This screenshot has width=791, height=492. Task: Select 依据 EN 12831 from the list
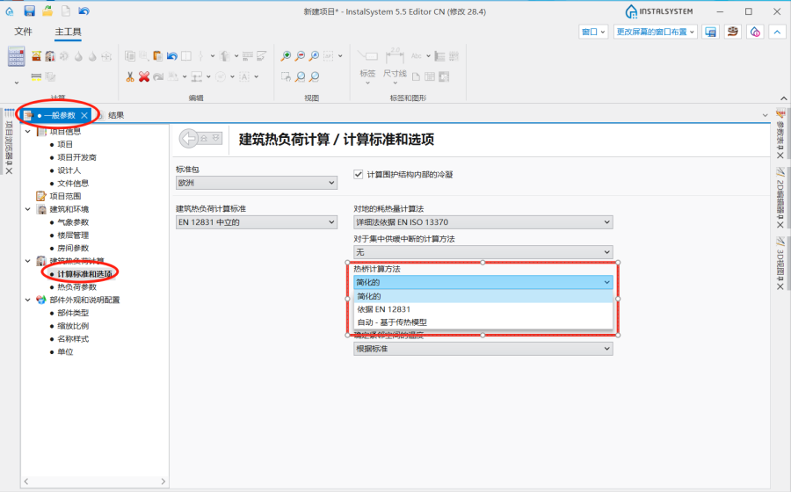(383, 309)
